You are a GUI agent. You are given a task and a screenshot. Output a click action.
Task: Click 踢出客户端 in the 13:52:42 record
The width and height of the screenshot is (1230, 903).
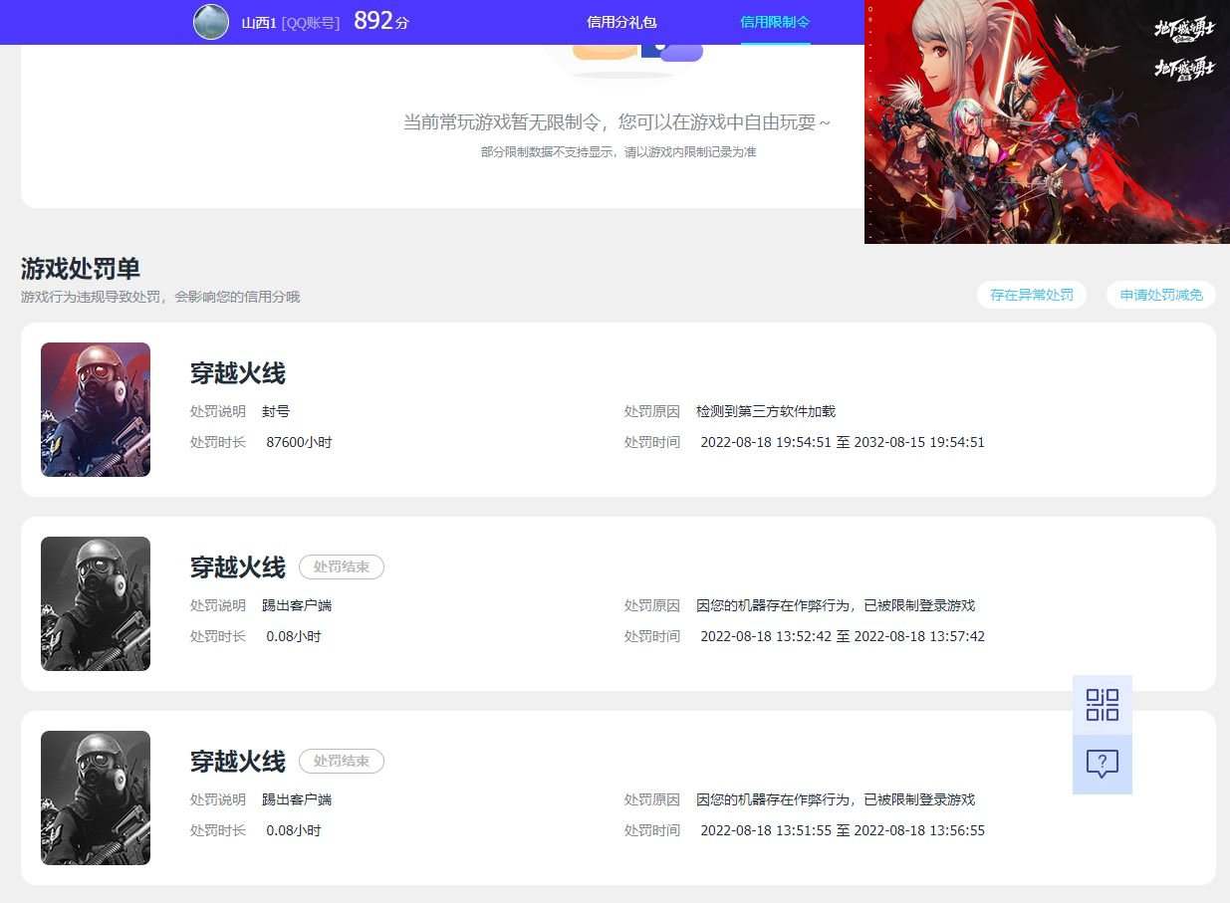click(x=297, y=605)
